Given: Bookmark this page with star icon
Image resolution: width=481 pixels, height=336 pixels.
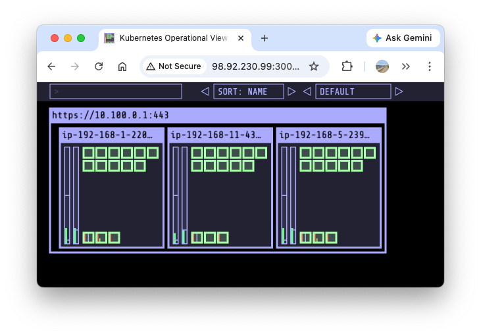Looking at the screenshot, I should [x=314, y=66].
